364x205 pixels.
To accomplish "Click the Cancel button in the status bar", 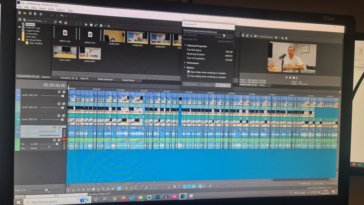I will click(x=19, y=197).
